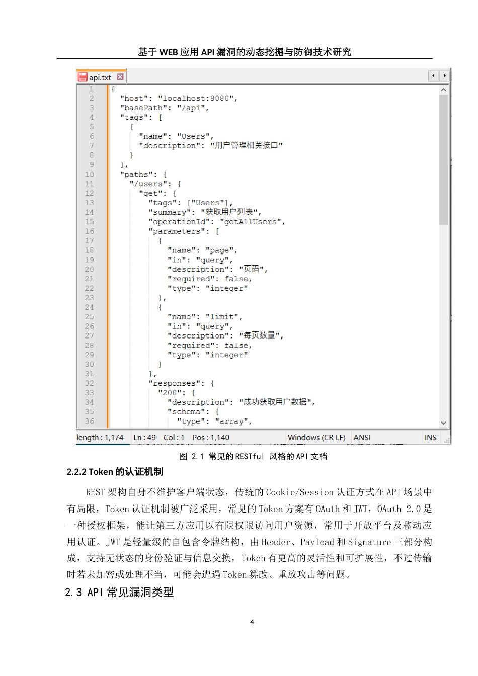Click line number 36 in the margin
Image resolution: width=478 pixels, height=676 pixels.
(x=89, y=421)
